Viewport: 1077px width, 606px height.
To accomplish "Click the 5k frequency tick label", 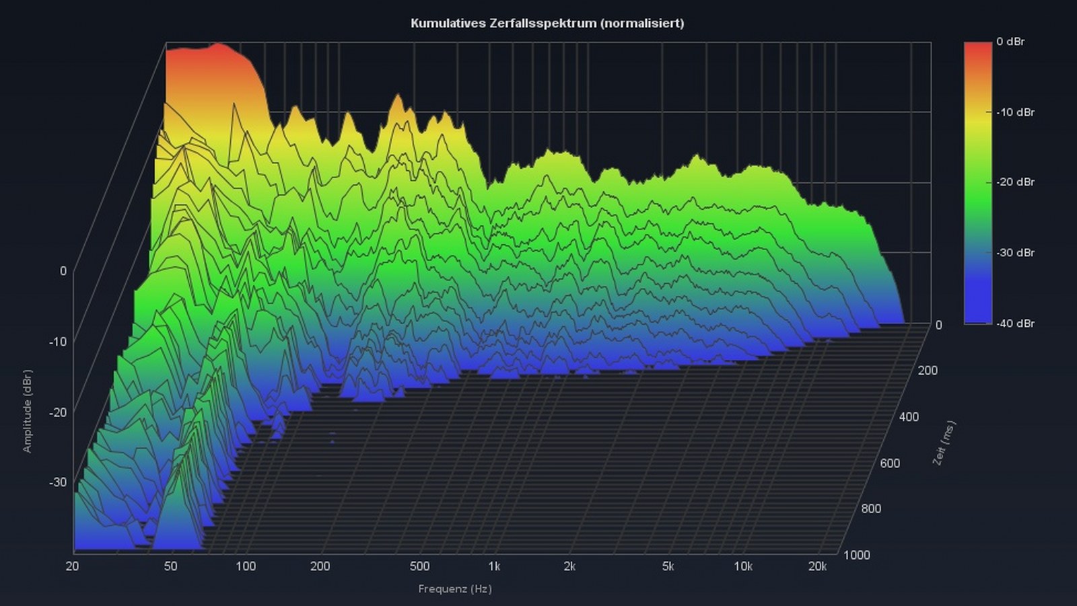I will click(x=668, y=566).
